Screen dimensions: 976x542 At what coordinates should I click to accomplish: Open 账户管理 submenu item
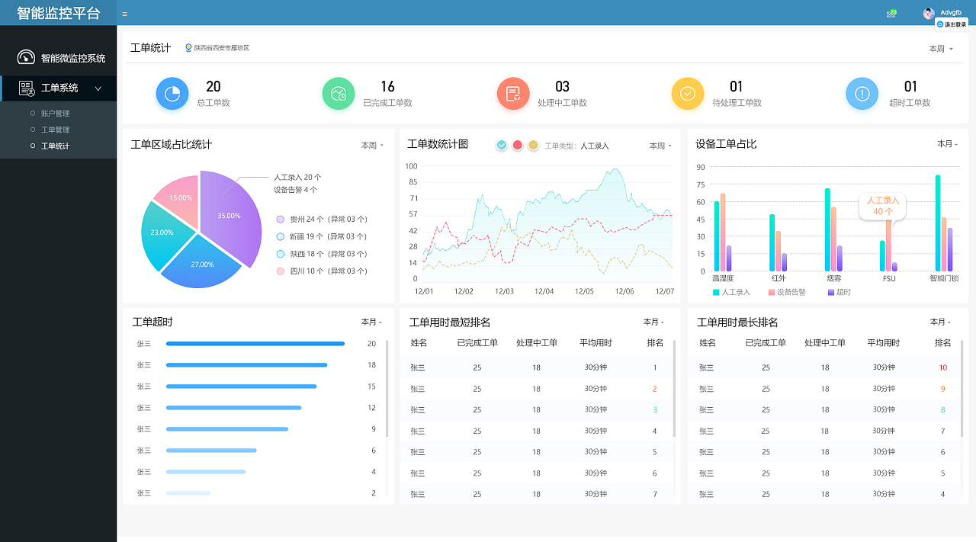[x=55, y=114]
